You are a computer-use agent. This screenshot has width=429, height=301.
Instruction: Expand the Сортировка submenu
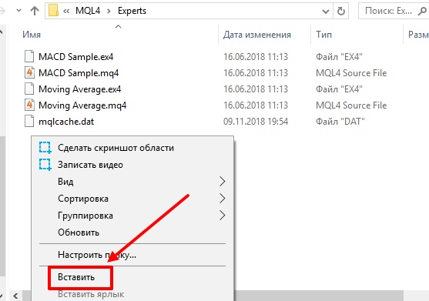tap(132, 199)
